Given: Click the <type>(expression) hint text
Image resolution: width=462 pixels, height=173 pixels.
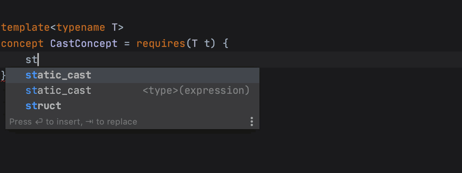Looking at the screenshot, I should [x=196, y=90].
